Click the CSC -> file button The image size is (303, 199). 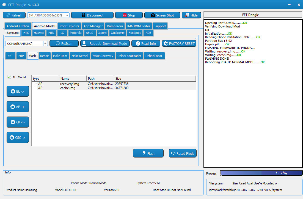pyautogui.click(x=18, y=137)
